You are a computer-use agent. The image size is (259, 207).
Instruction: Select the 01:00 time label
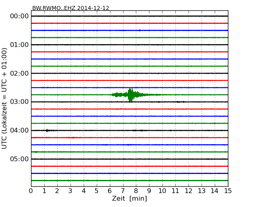click(20, 45)
